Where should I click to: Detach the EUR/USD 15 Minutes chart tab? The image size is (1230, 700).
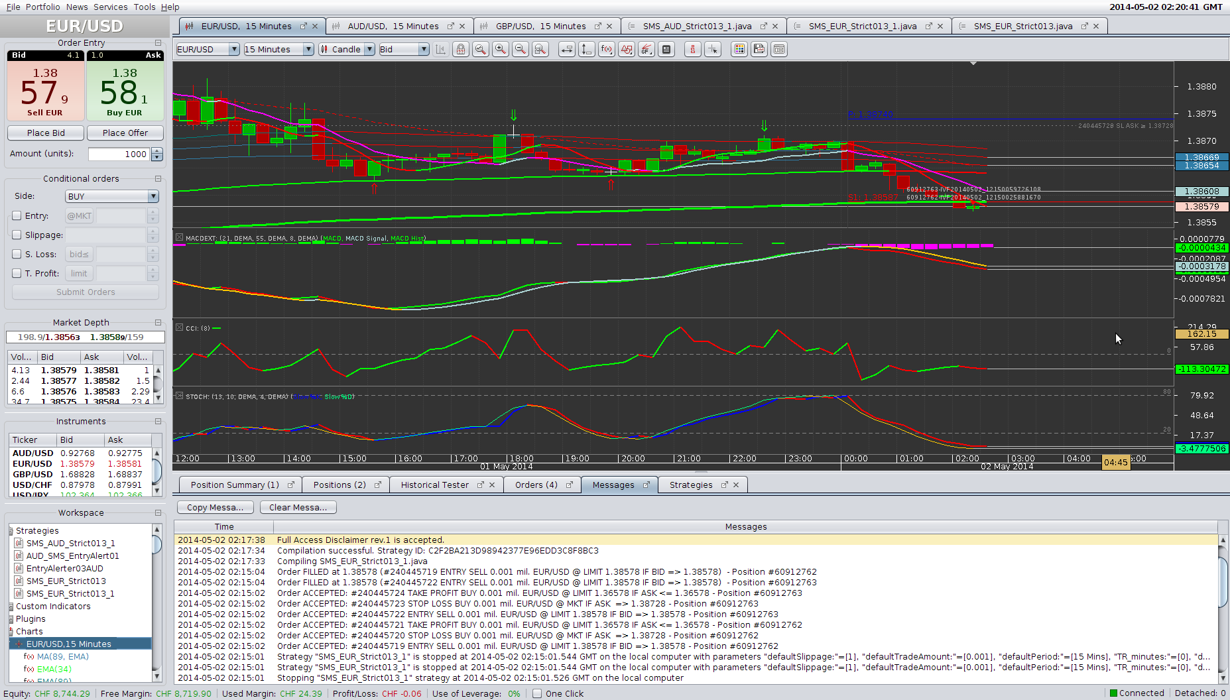coord(304,27)
